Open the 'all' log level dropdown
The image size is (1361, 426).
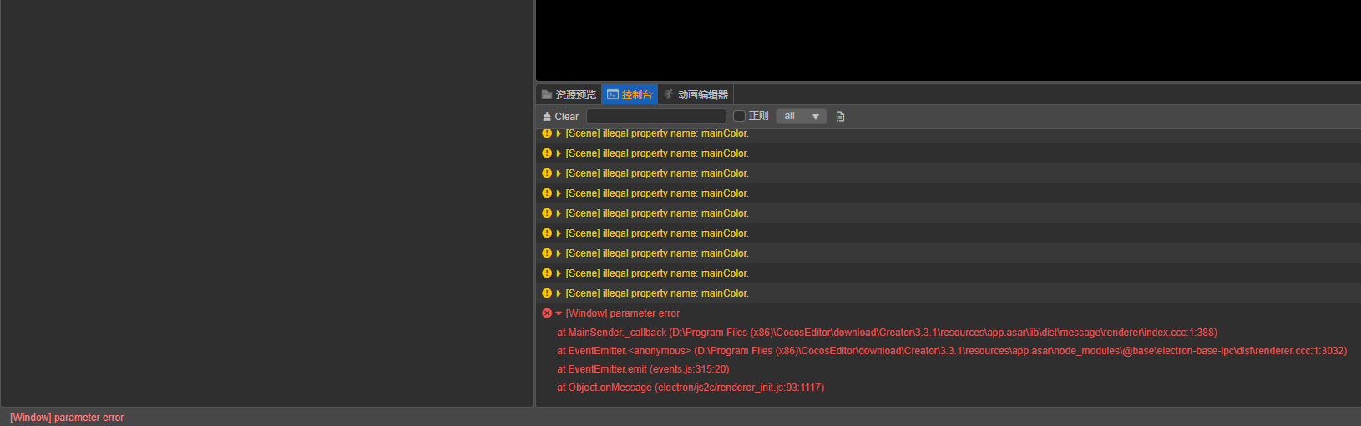click(x=802, y=116)
